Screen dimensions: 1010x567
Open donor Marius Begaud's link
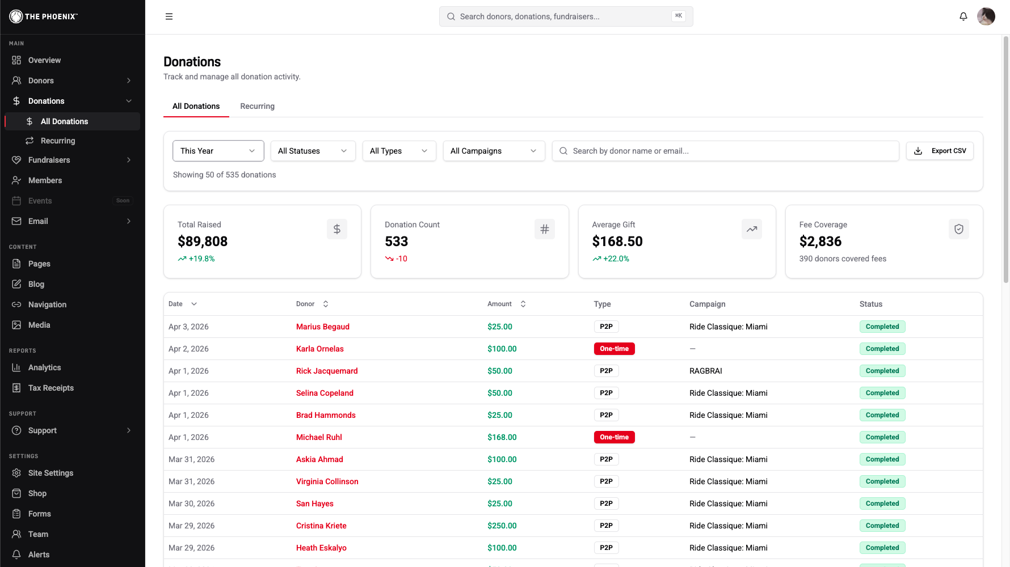[x=322, y=327]
